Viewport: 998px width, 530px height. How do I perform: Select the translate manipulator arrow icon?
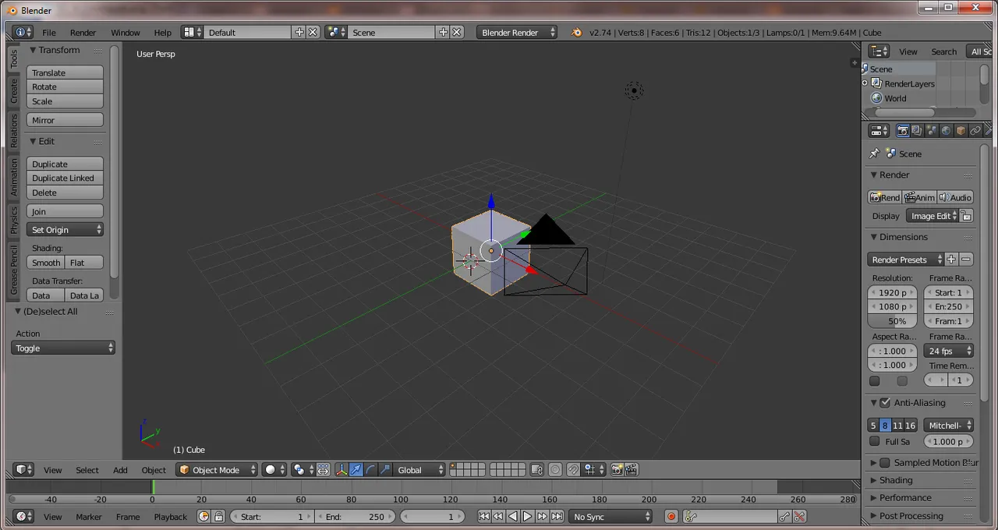click(356, 470)
